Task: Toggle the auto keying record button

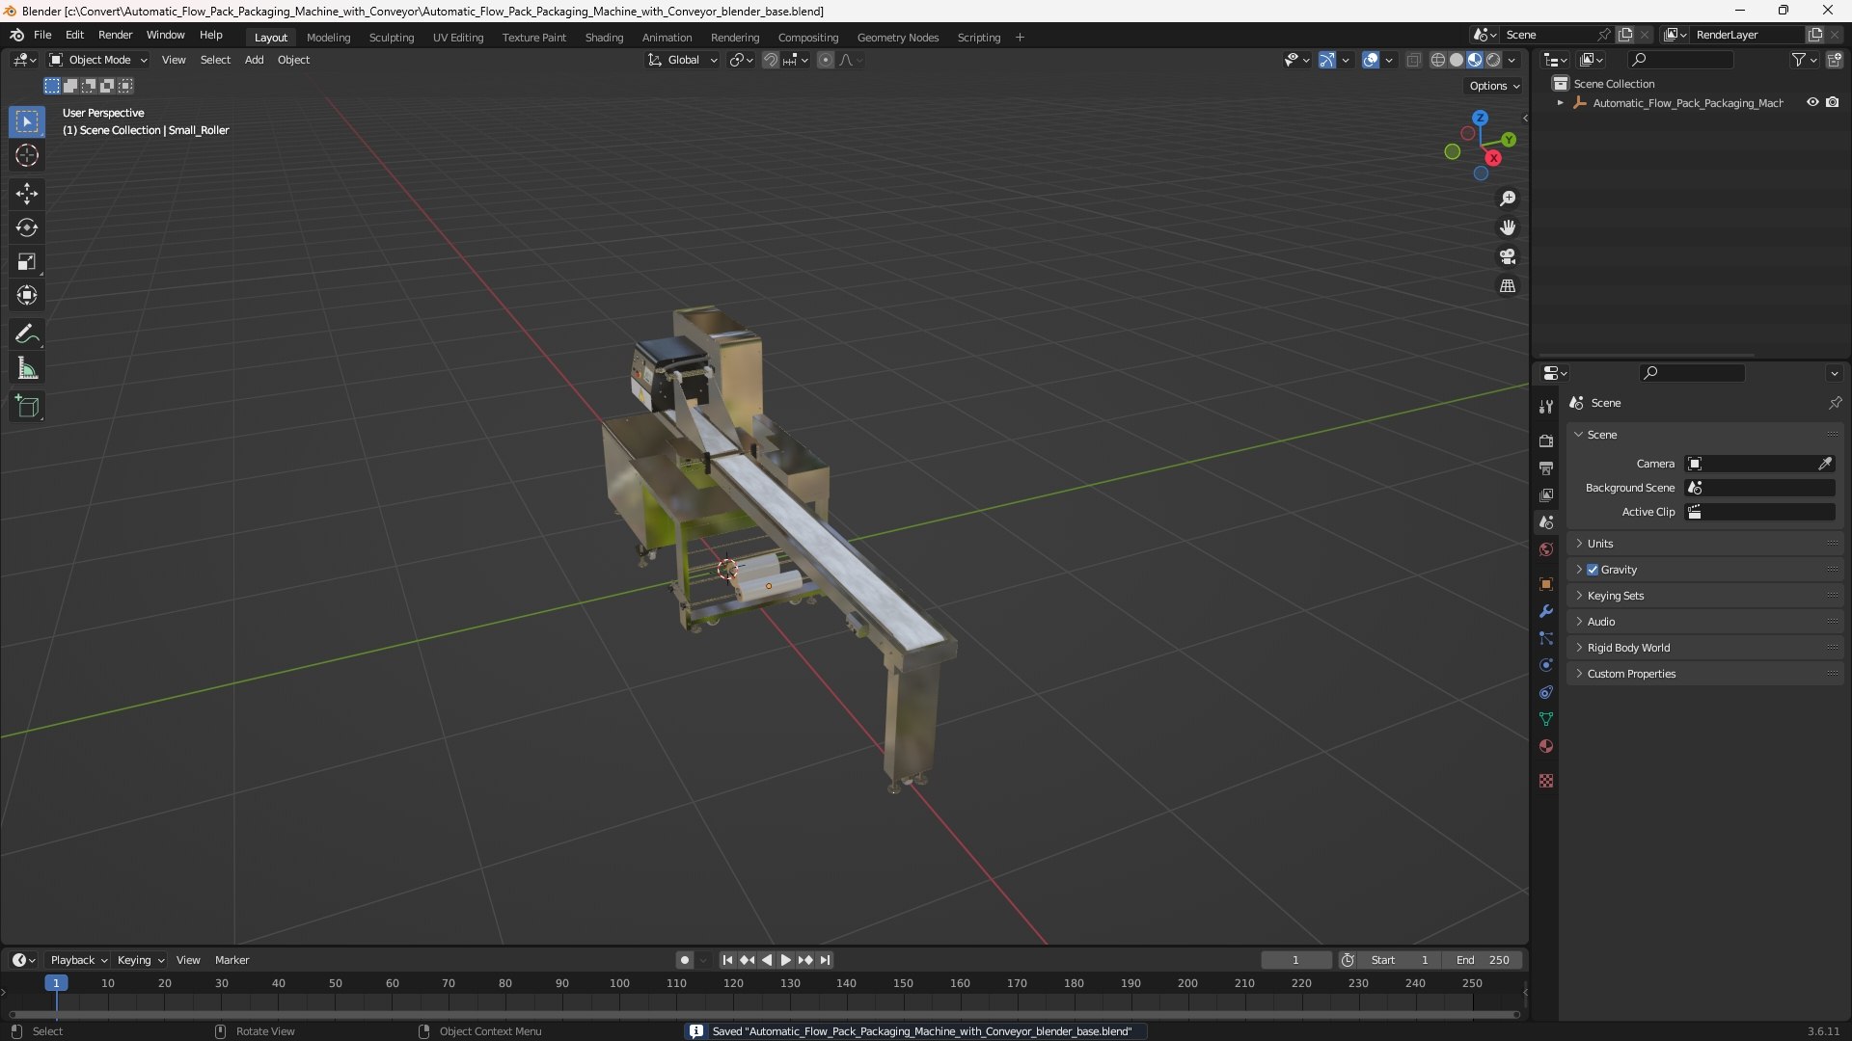Action: (x=684, y=960)
